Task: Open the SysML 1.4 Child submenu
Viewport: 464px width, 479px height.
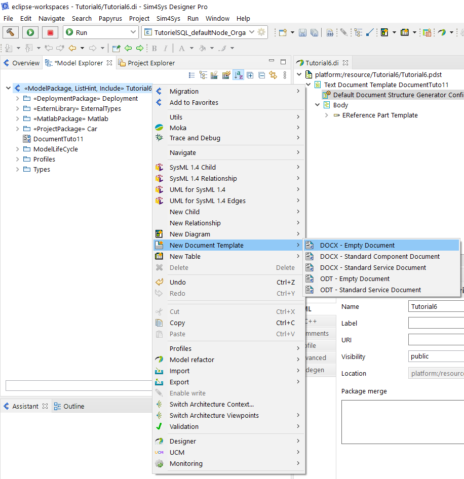Action: tap(228, 168)
